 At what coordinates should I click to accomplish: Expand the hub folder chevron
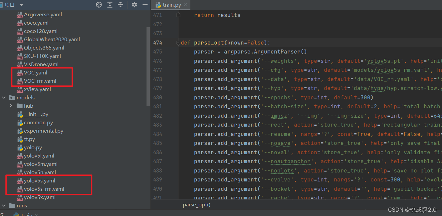pyautogui.click(x=11, y=106)
